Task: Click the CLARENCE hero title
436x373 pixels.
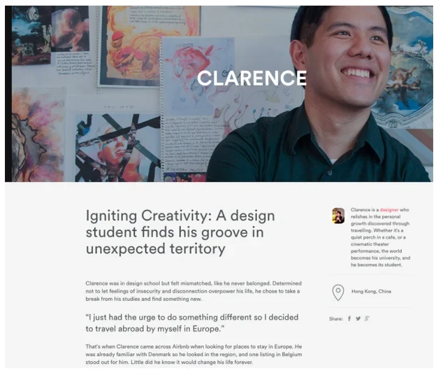Action: point(252,78)
